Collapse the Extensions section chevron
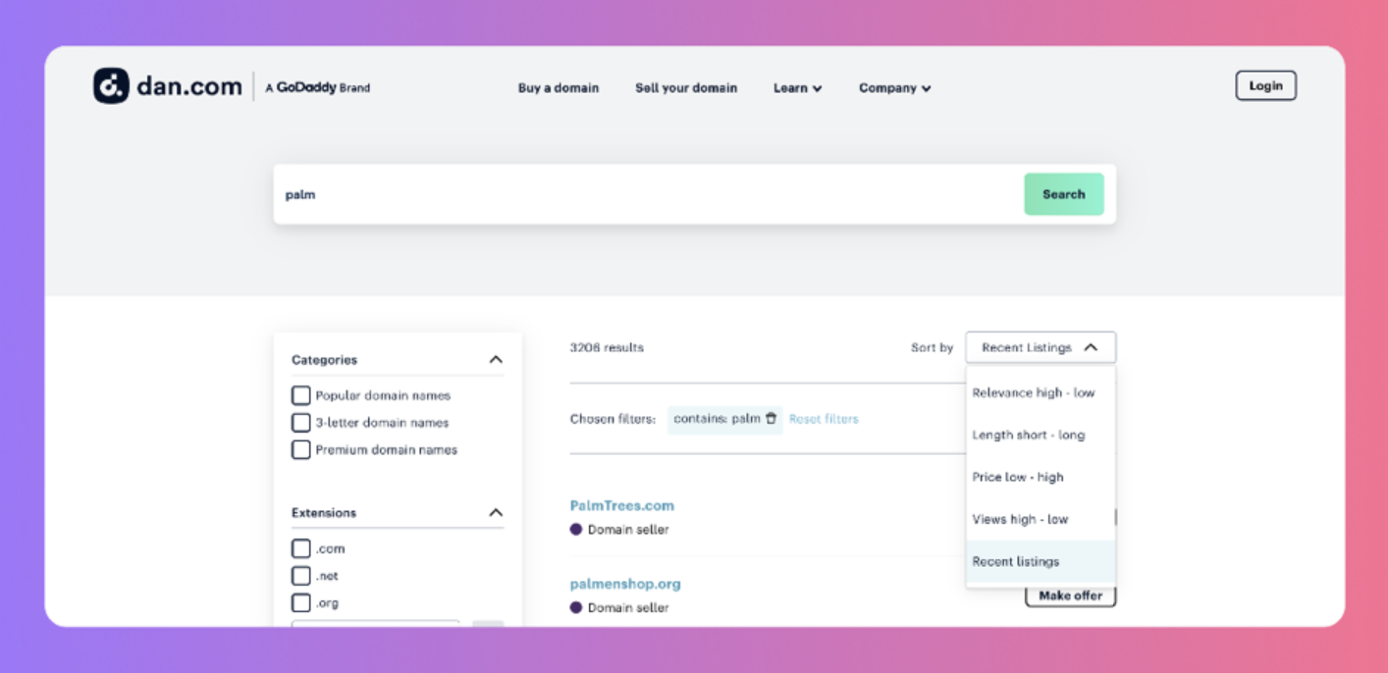This screenshot has width=1388, height=673. [496, 513]
